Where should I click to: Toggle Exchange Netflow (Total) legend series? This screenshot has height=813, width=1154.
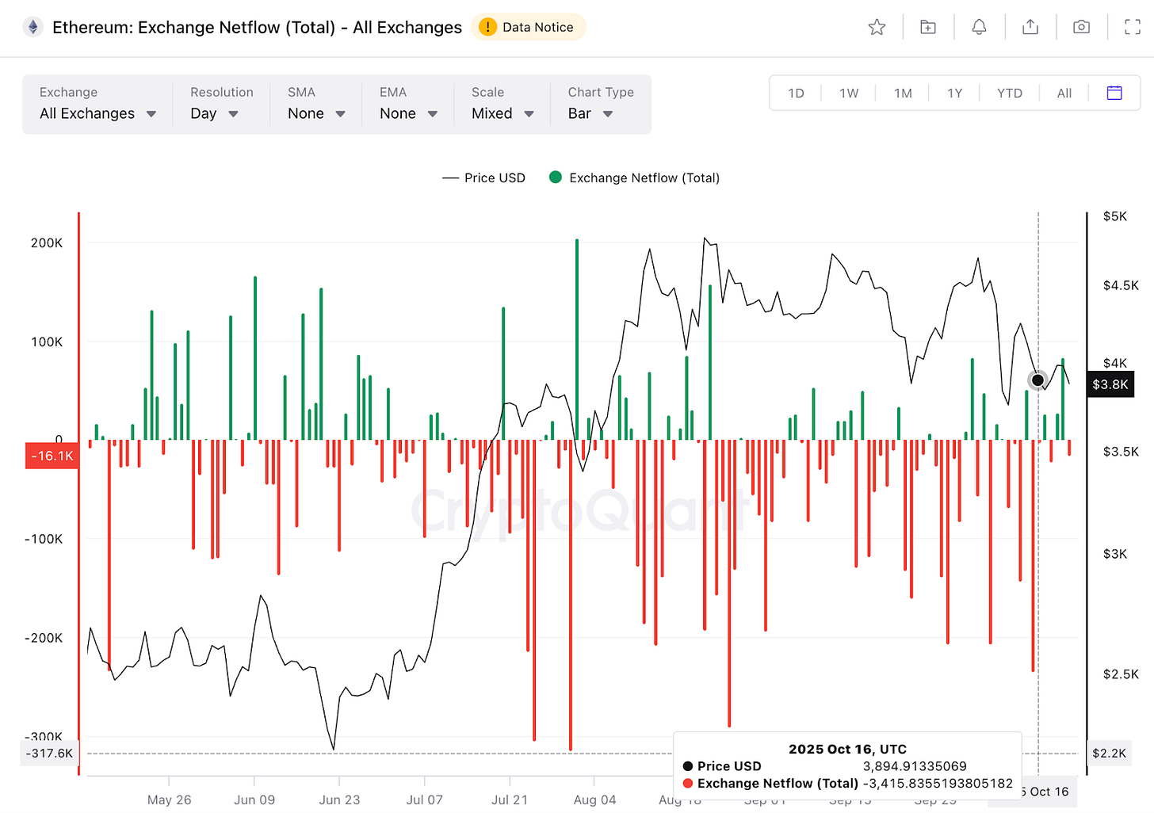[x=634, y=177]
